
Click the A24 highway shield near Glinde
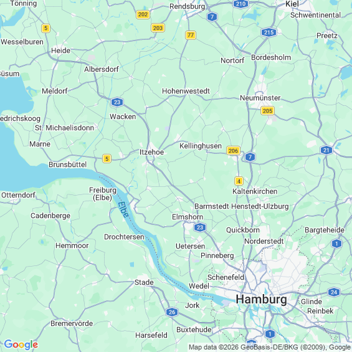click(334, 292)
